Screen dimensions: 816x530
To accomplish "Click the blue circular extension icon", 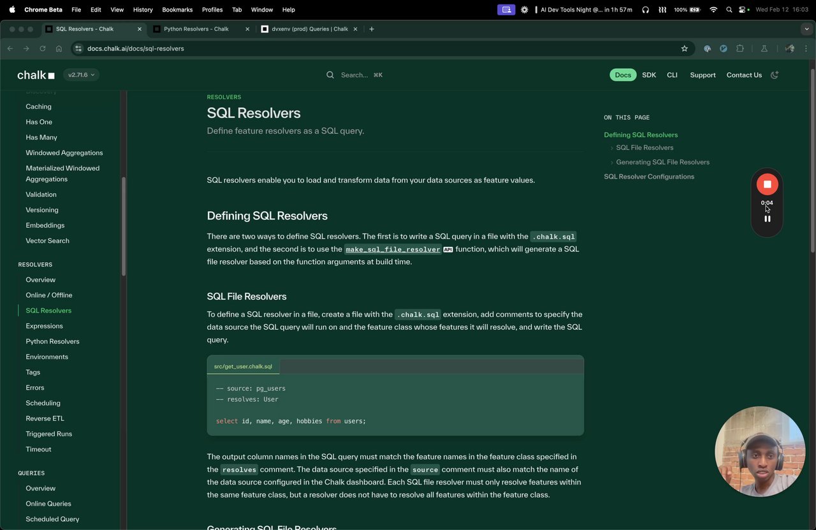I will 724,48.
